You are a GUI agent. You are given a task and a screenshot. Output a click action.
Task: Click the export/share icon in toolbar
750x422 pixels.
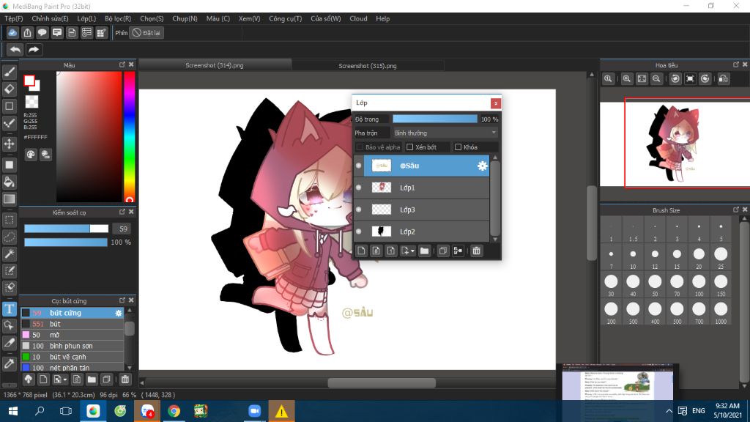pos(27,32)
